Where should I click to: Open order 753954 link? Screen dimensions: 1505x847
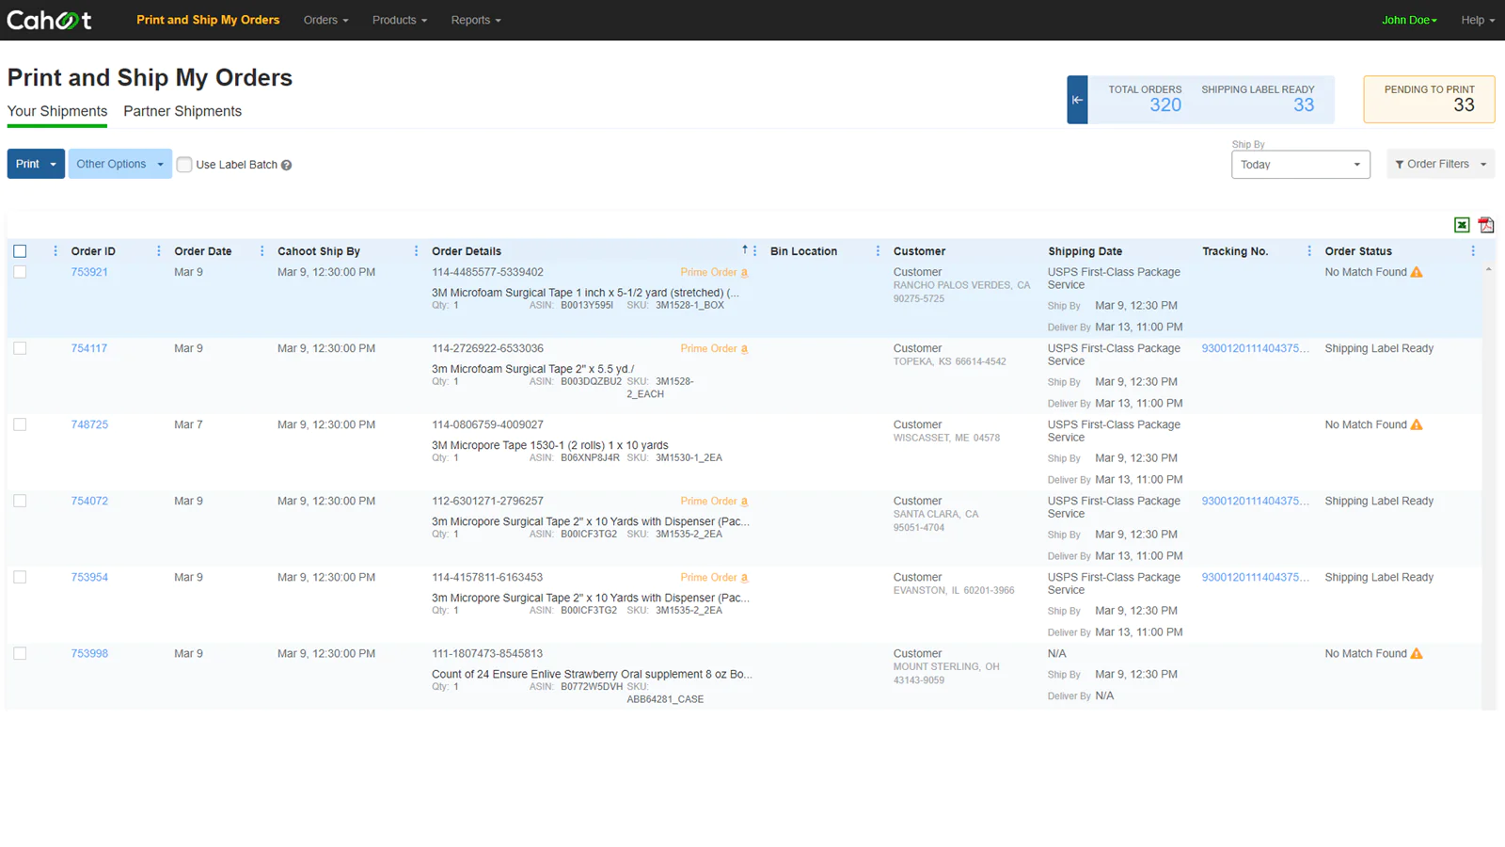click(x=89, y=577)
